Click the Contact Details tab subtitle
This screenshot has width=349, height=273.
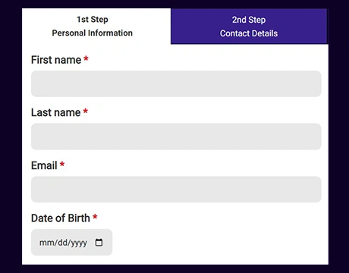pyautogui.click(x=249, y=33)
